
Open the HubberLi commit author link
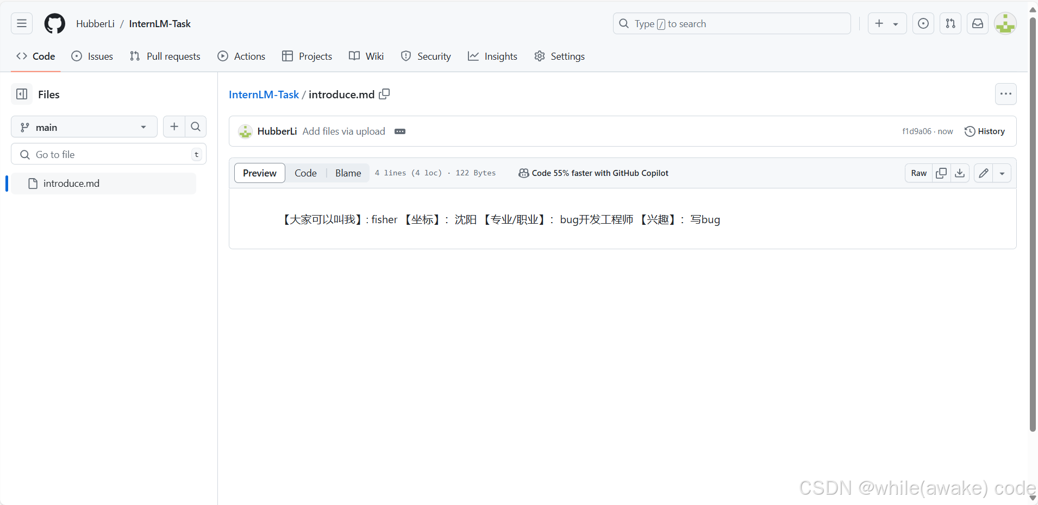[277, 131]
